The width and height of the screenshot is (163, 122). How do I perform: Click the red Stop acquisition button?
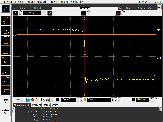33,100
